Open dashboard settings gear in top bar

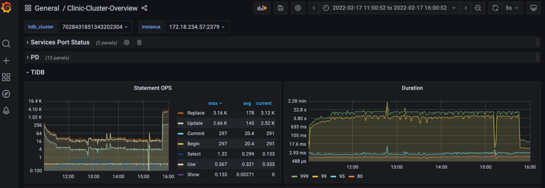coord(298,8)
